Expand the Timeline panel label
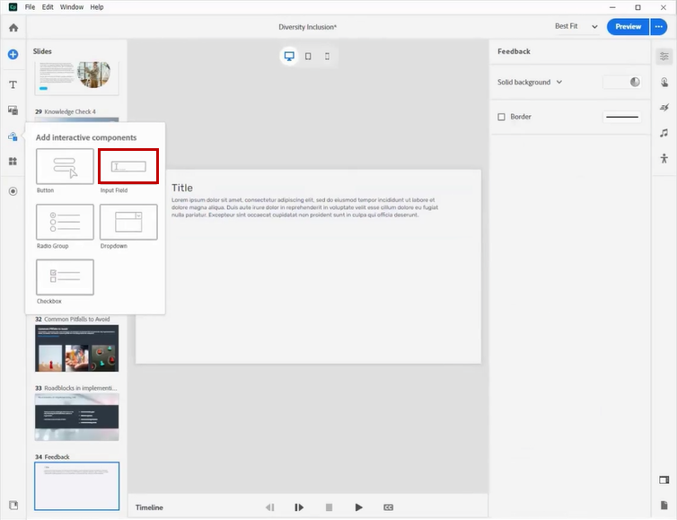 [149, 507]
